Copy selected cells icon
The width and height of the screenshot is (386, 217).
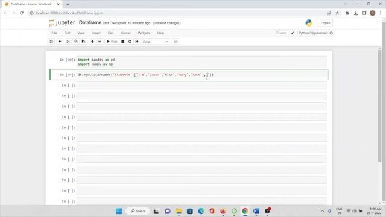[76, 42]
